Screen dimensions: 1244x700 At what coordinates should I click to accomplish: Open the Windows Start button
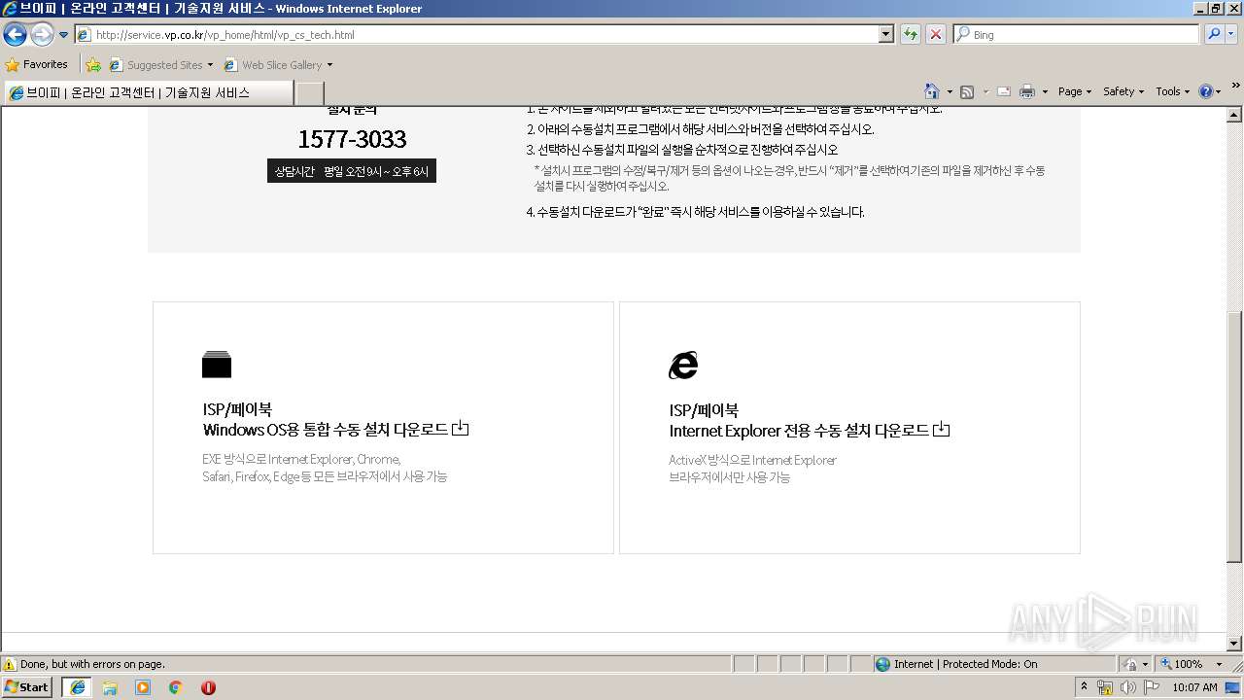pos(26,687)
